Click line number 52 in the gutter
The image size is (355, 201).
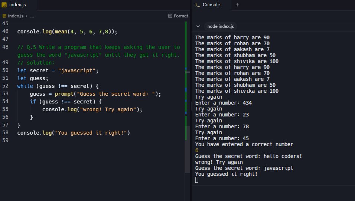5,86
